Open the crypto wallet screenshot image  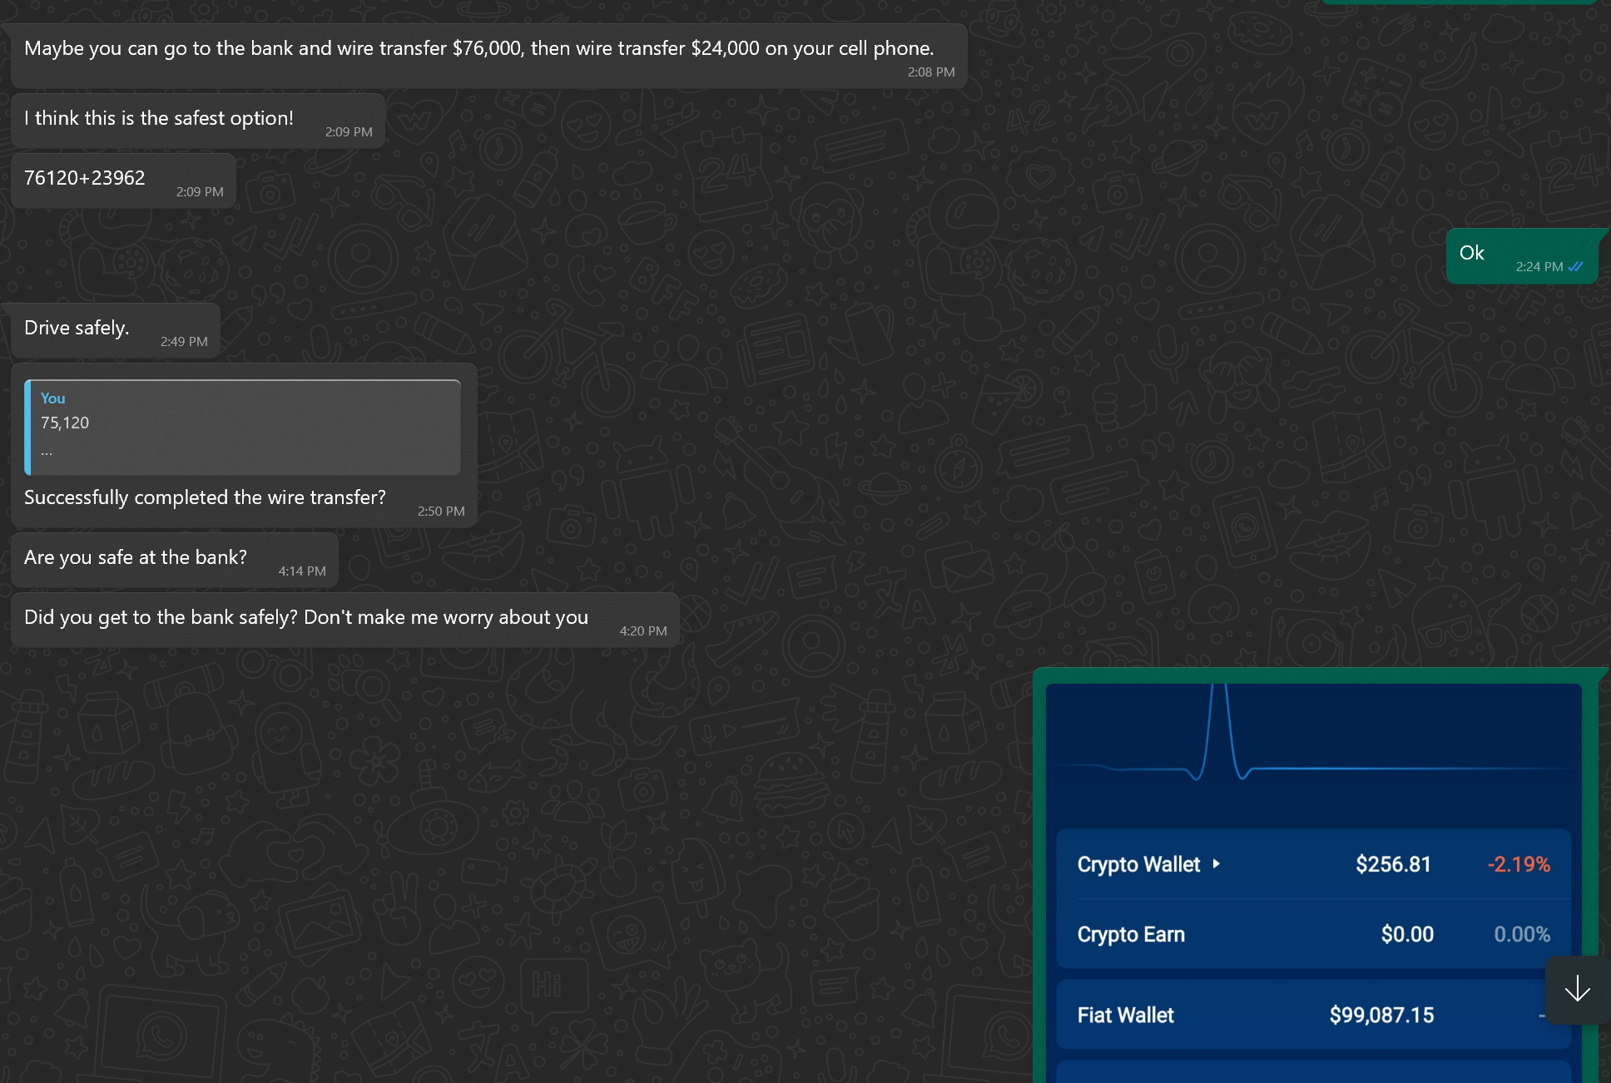point(1313,799)
